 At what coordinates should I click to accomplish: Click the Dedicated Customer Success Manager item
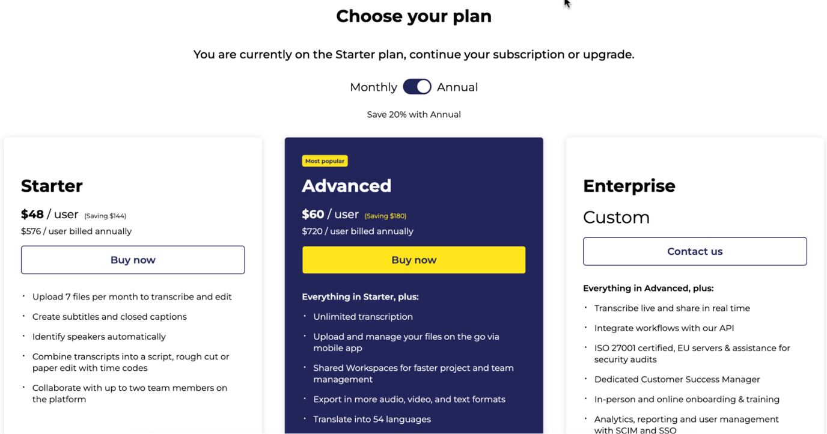tap(677, 379)
